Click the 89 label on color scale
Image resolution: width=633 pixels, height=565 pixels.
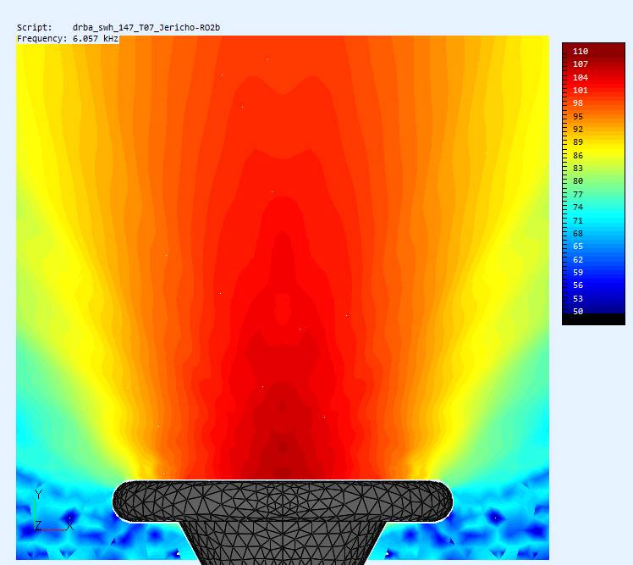[578, 142]
